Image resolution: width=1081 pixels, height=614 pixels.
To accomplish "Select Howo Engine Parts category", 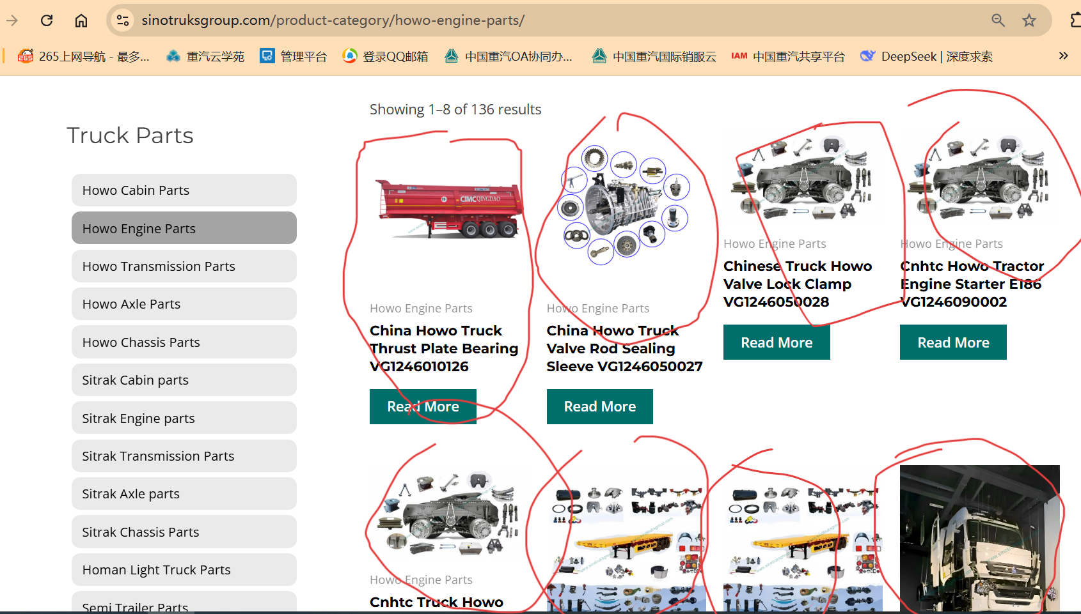I will [184, 228].
